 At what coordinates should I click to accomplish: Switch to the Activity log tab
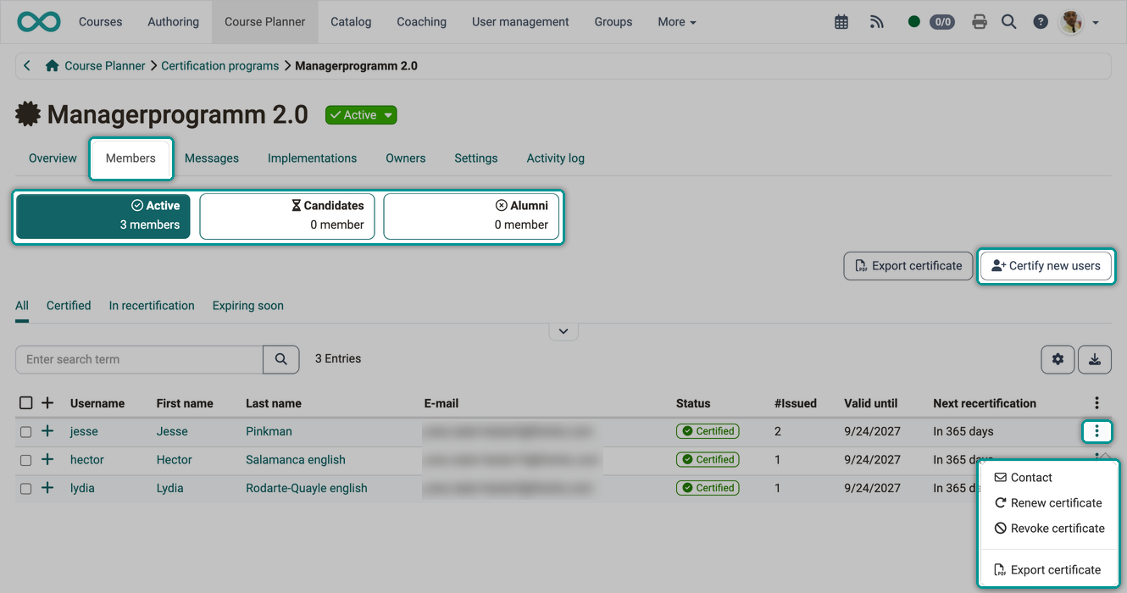coord(556,158)
